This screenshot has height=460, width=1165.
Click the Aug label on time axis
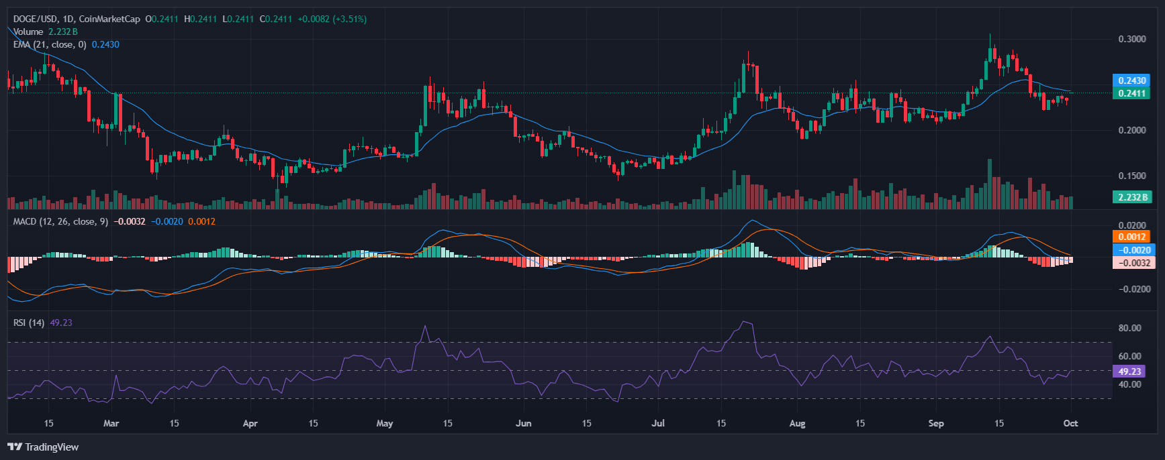tap(797, 423)
